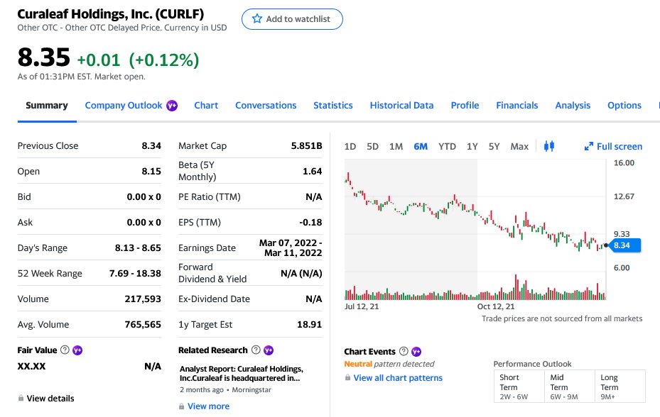
Task: Click the Earnings Date Mar 07, 2022 value
Action: pos(291,248)
